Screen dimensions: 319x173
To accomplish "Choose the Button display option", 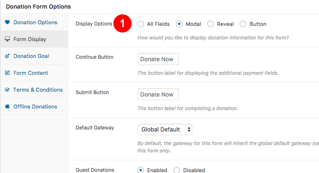I will click(243, 24).
